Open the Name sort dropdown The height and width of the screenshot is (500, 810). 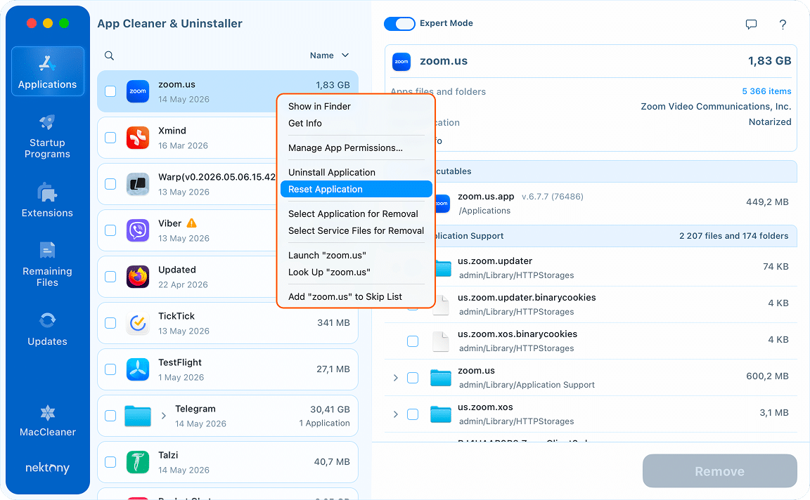(330, 55)
